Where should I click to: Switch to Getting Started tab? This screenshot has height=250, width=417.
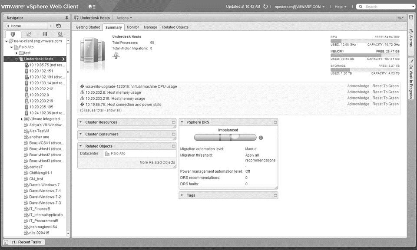point(88,27)
